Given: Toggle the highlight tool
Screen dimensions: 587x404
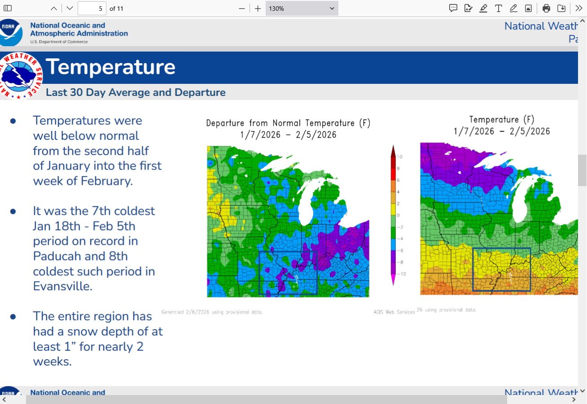Looking at the screenshot, I should click(483, 8).
